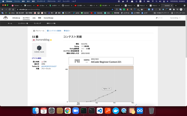Open コンテスト一覧 in the dark nav bar
The height and width of the screenshot is (116, 187).
tap(23, 23)
